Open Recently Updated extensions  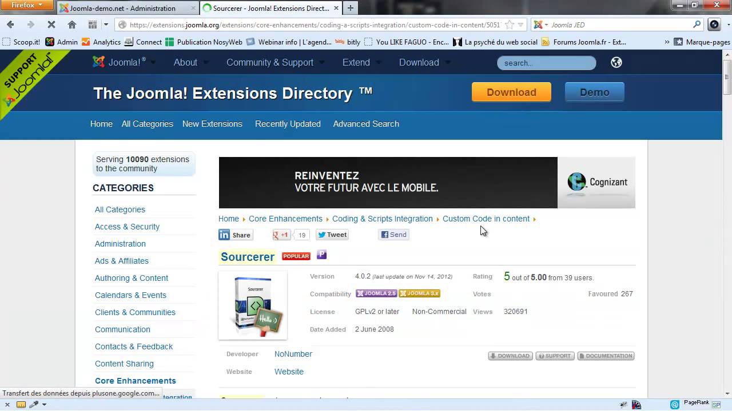288,124
